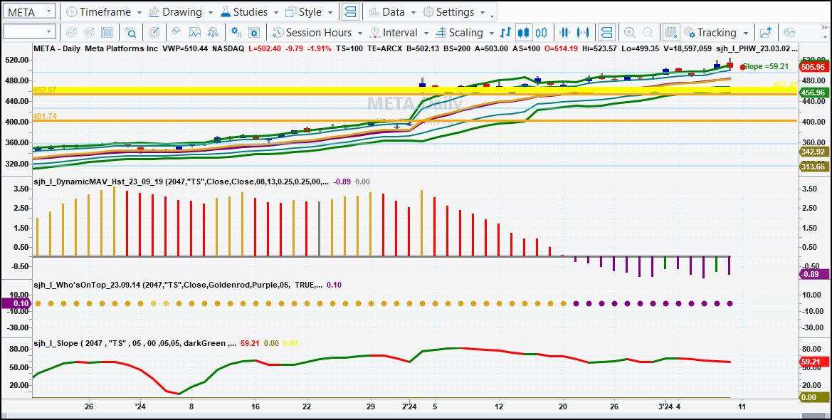Open the toolbar overflow arrow after Settings
Screen dimensions: 832x420
491,15
